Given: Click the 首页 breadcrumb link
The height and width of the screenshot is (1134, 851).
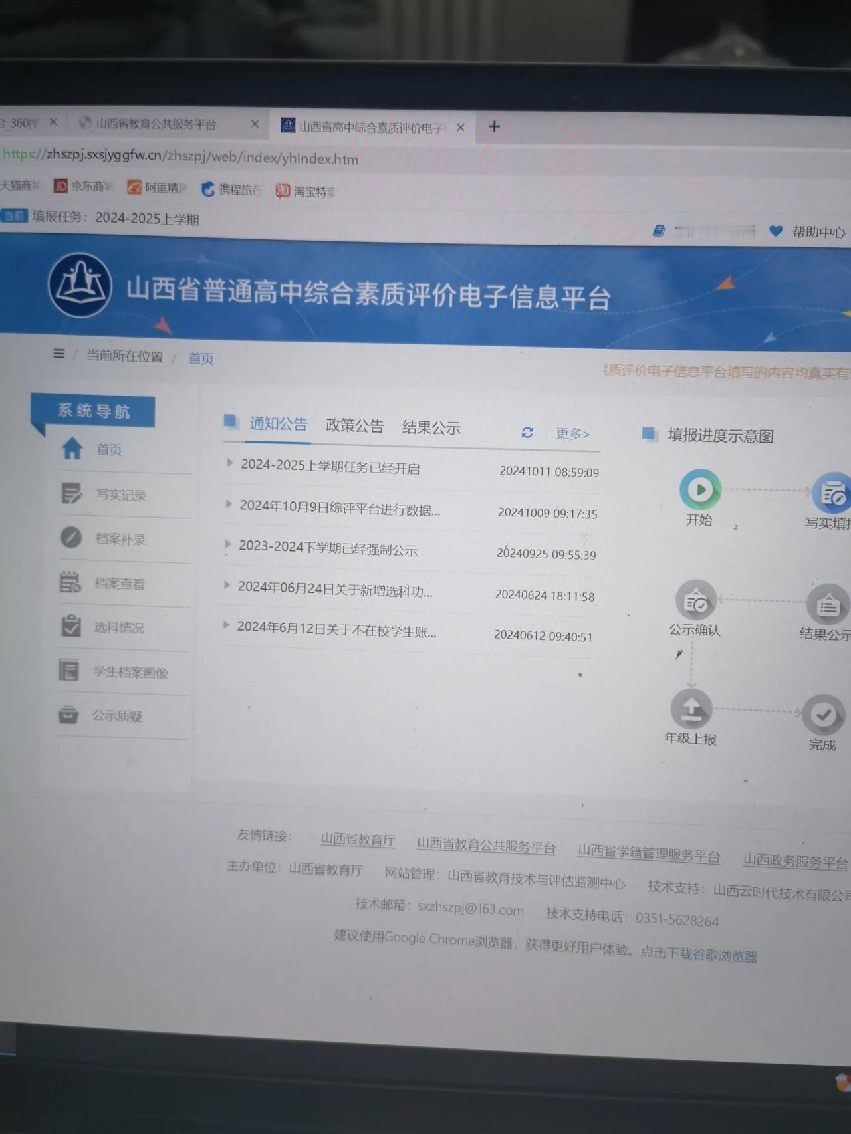Looking at the screenshot, I should click(201, 358).
